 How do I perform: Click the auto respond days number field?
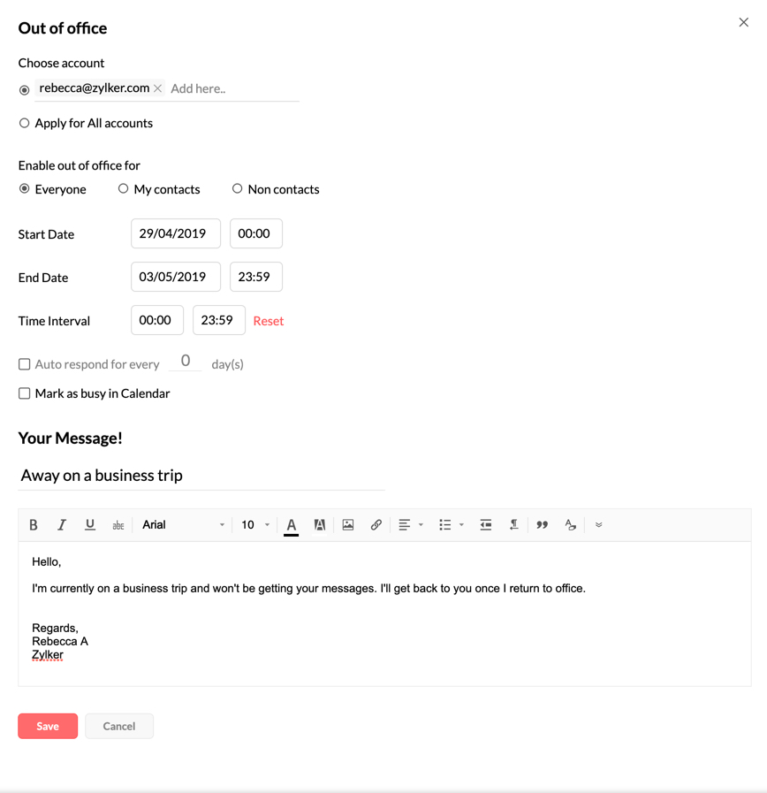[186, 362]
